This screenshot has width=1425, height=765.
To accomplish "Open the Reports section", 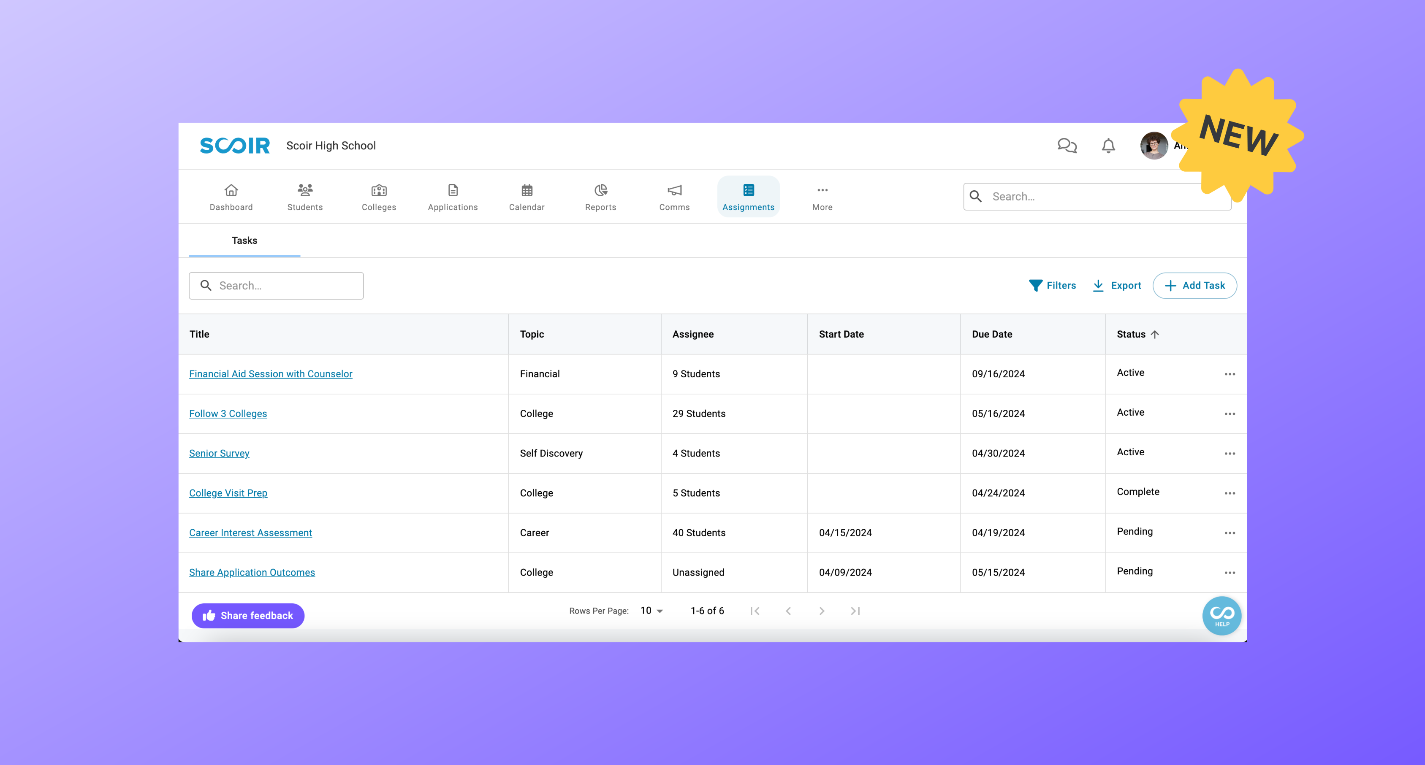I will 600,196.
